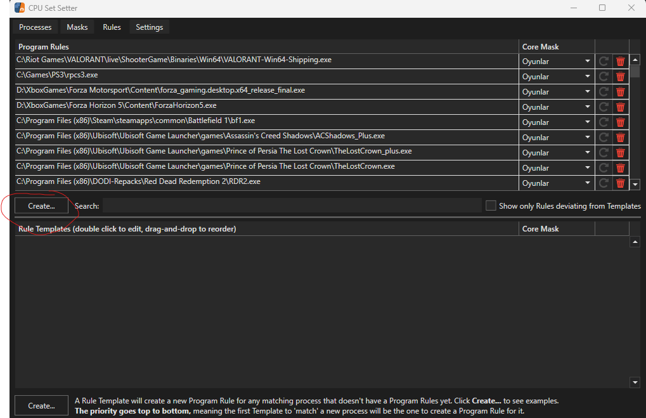Enable Show only Rules deviating from Templates
The image size is (646, 418).
(491, 206)
